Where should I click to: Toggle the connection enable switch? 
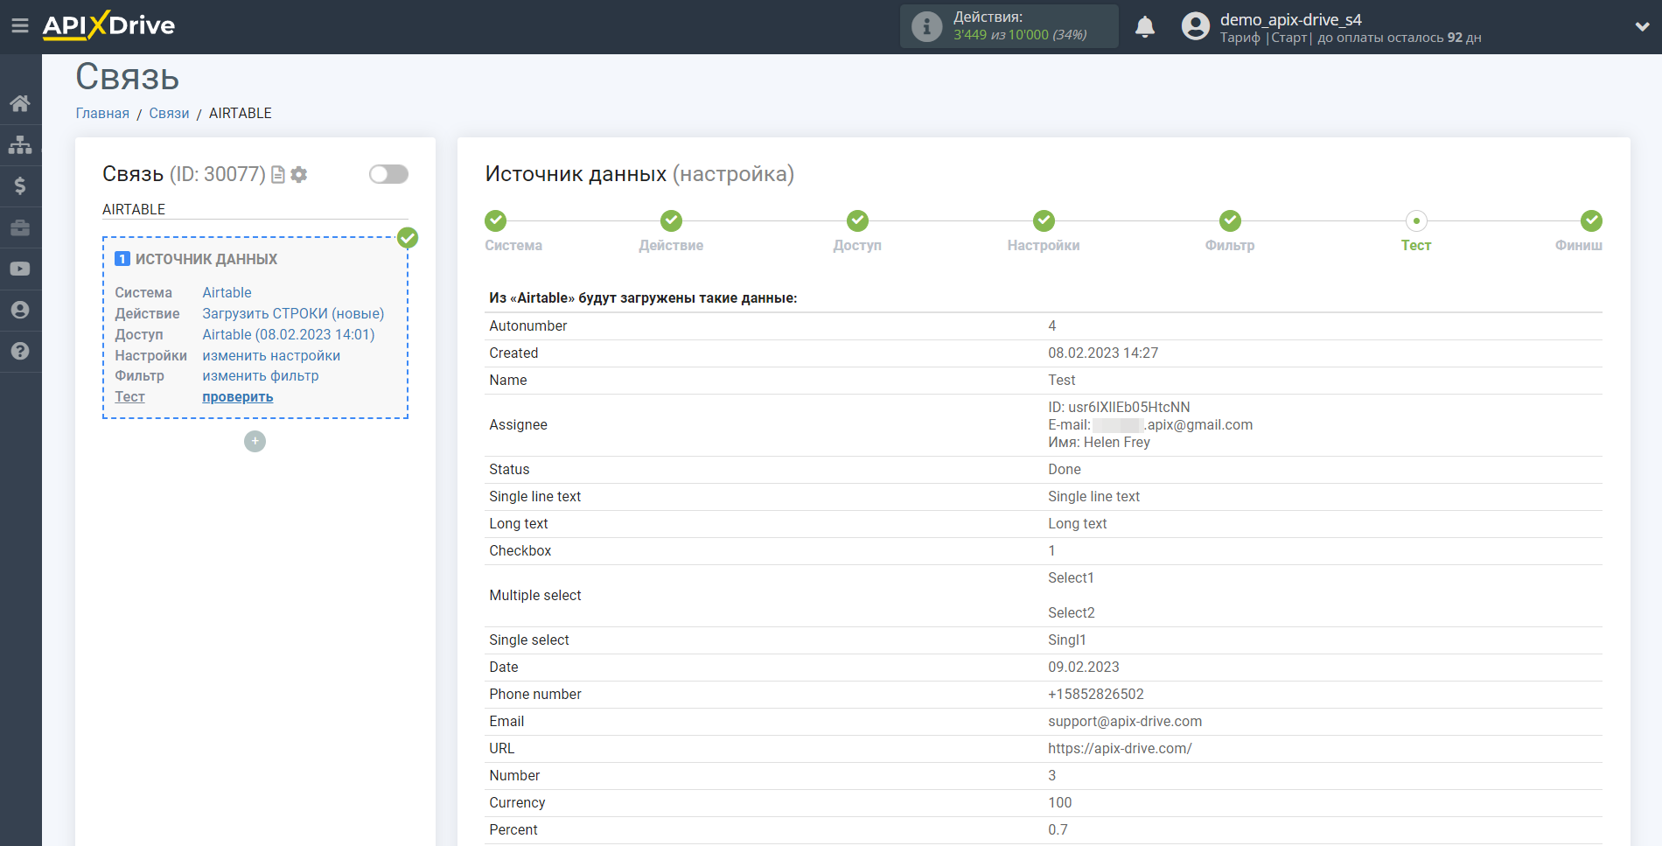coord(388,174)
